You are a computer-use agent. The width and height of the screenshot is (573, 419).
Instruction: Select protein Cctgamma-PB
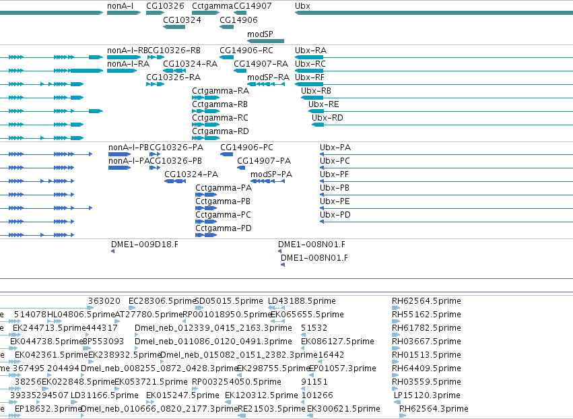[223, 202]
